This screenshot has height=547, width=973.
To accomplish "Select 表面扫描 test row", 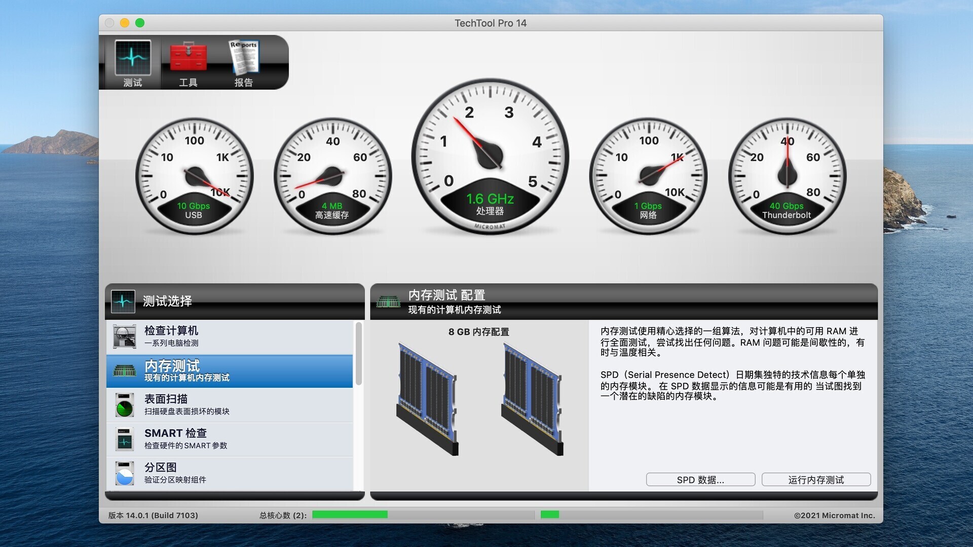I will (x=230, y=405).
